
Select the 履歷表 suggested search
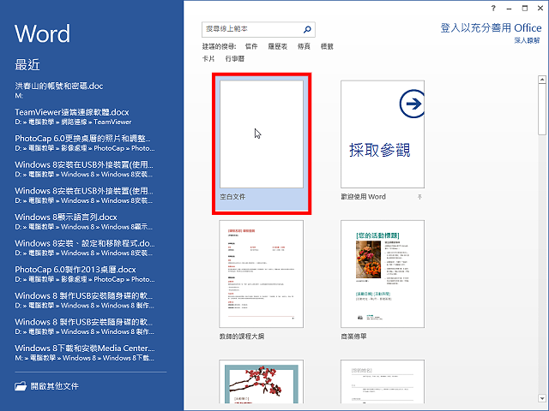pos(278,46)
